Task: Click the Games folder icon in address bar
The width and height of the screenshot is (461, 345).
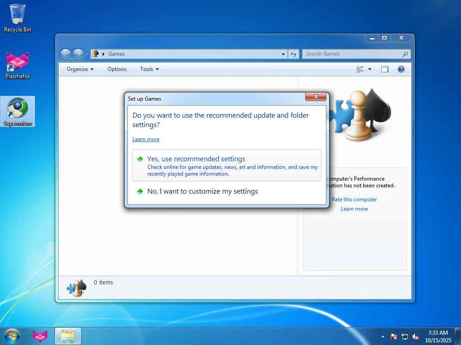Action: [x=95, y=54]
